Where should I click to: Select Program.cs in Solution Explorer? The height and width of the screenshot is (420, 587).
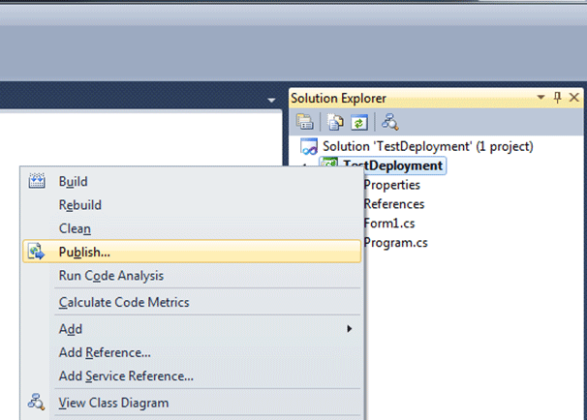(x=395, y=242)
